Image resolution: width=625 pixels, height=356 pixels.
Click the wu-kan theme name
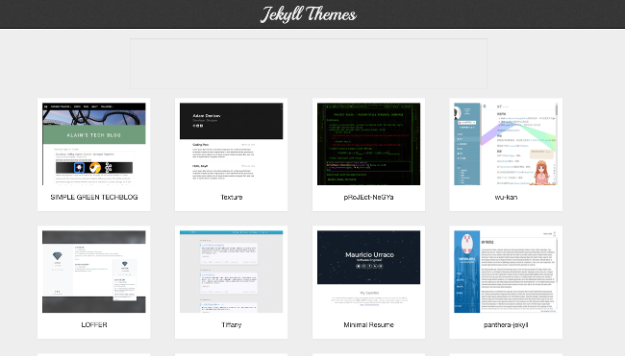click(x=506, y=197)
